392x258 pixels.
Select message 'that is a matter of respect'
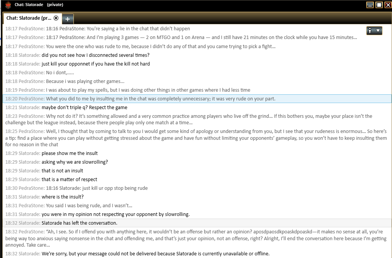tap(197, 180)
